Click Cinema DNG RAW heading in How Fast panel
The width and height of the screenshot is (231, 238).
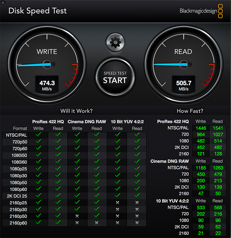click(x=170, y=161)
